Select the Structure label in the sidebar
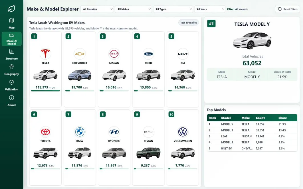 (11, 58)
